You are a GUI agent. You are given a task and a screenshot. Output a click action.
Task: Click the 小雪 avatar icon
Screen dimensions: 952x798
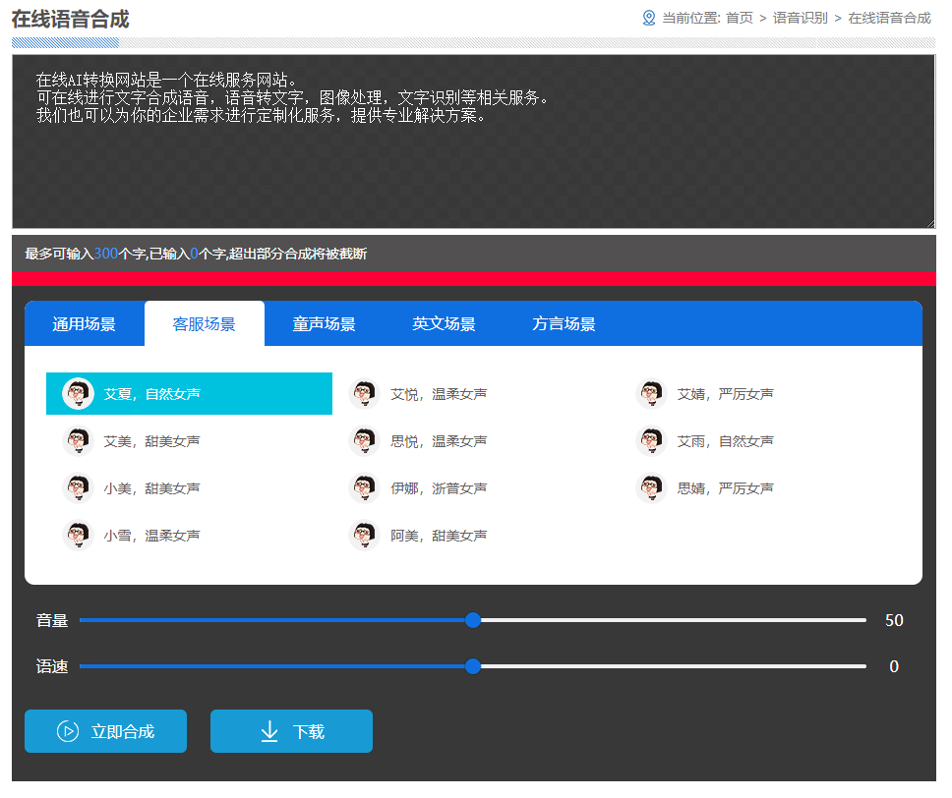[78, 535]
